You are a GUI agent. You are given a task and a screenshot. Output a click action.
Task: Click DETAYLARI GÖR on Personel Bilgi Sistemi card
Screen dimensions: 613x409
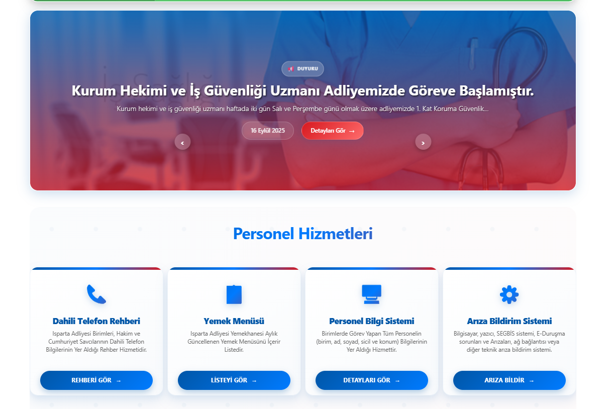[371, 380]
